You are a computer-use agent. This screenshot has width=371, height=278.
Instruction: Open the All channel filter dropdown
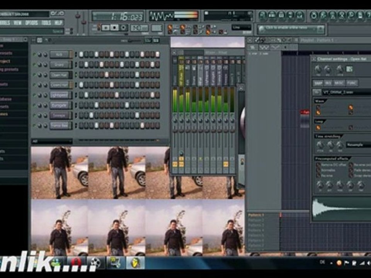coord(52,141)
